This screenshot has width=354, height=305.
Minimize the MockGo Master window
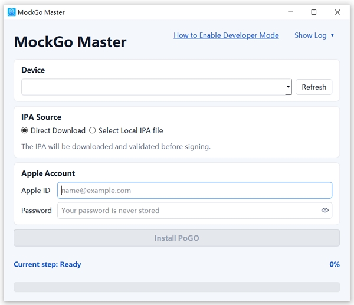click(290, 12)
